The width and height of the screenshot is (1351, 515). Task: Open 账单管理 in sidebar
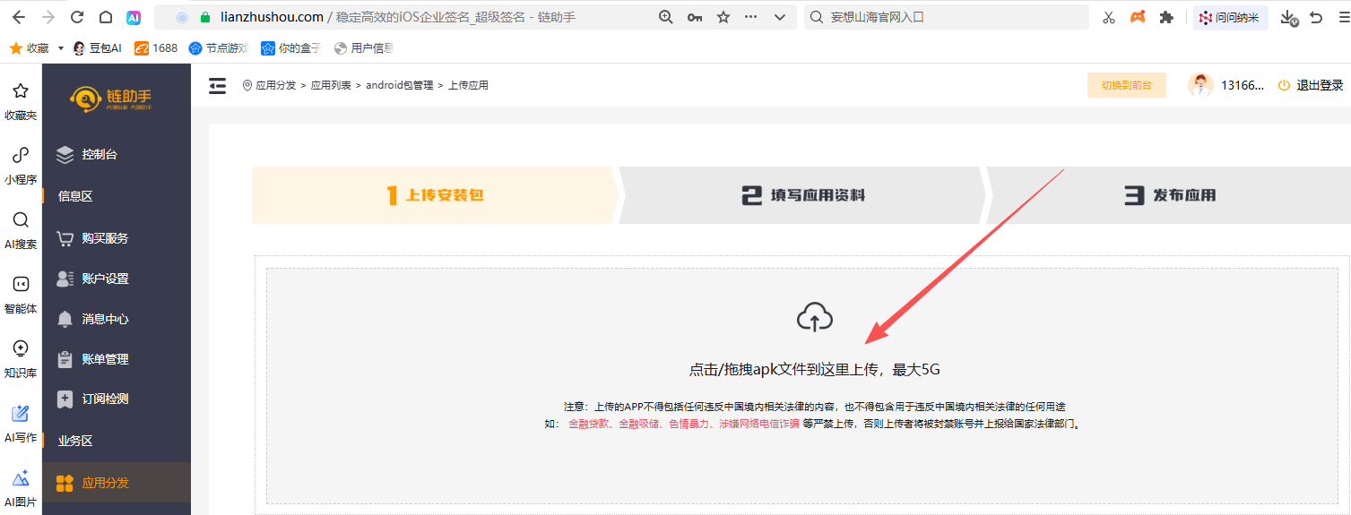[x=104, y=359]
